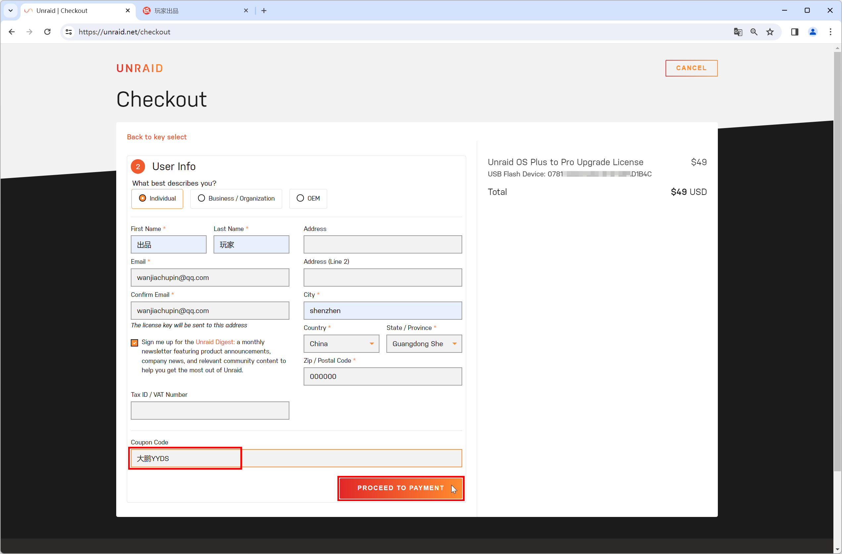The width and height of the screenshot is (842, 554).
Task: Bookmark this page with the star icon
Action: 770,32
